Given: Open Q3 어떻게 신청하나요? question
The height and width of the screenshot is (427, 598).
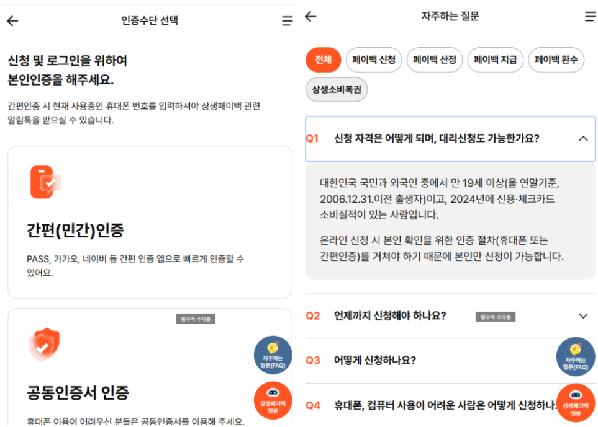Looking at the screenshot, I should tap(450, 361).
